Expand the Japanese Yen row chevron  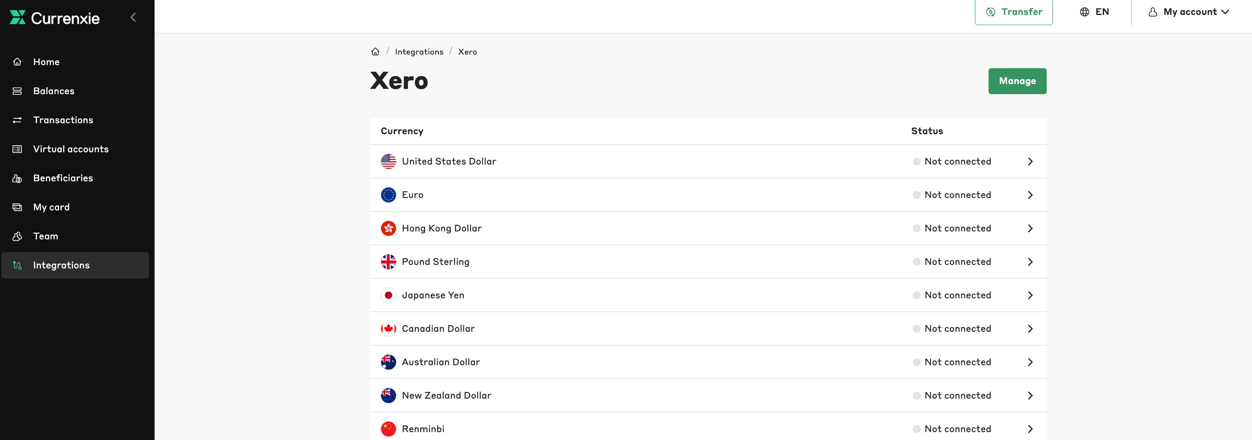[x=1030, y=295]
